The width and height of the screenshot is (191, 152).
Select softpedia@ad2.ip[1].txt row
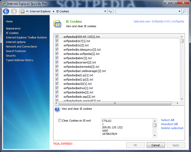point(117,75)
